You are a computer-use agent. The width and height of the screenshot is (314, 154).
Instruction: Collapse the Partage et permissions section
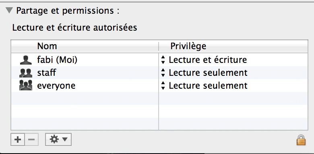click(9, 10)
